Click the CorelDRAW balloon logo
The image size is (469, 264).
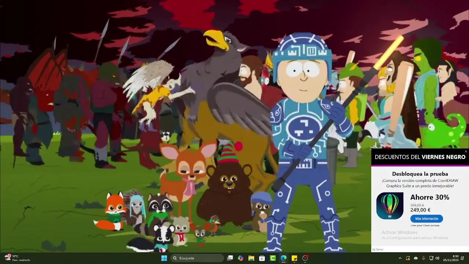point(390,206)
